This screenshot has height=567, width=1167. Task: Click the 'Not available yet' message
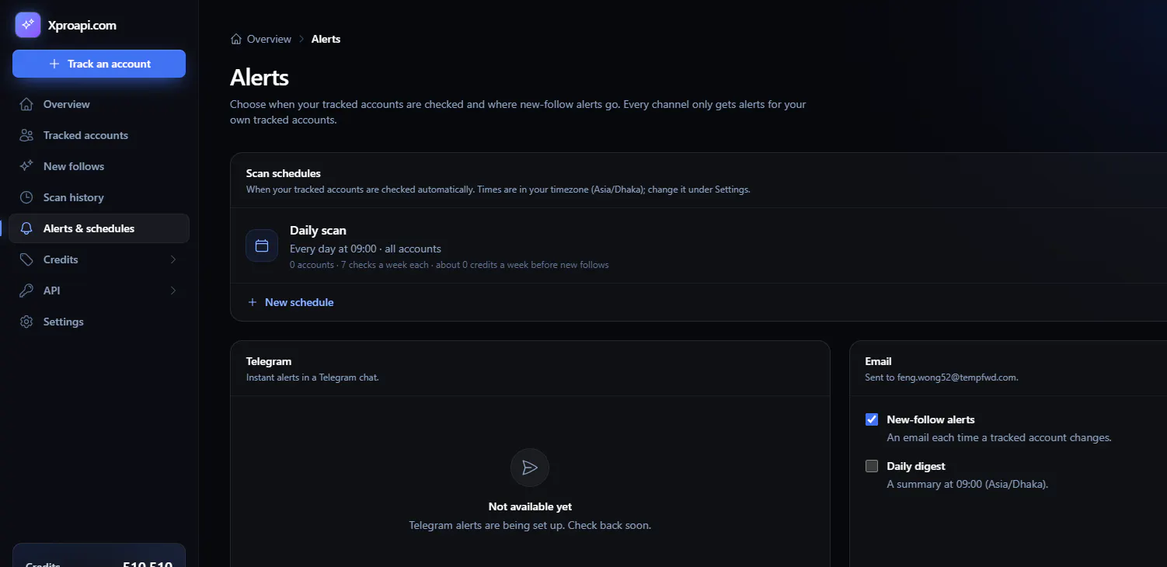pos(530,506)
